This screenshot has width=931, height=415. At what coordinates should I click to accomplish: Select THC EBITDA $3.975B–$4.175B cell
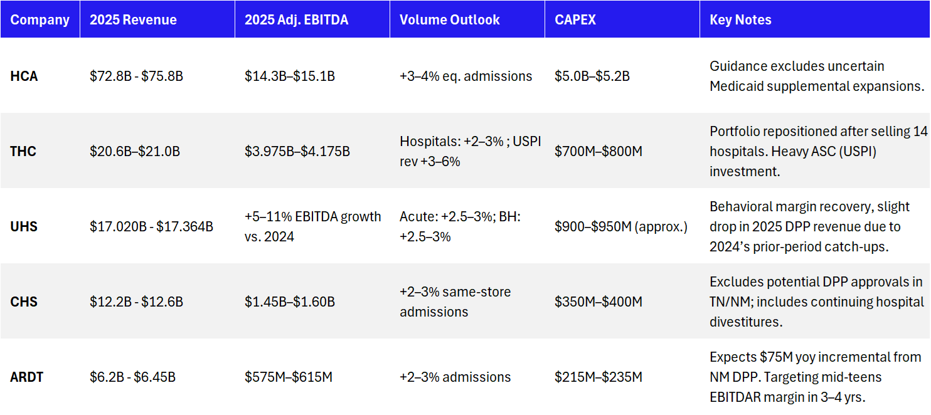pos(297,152)
